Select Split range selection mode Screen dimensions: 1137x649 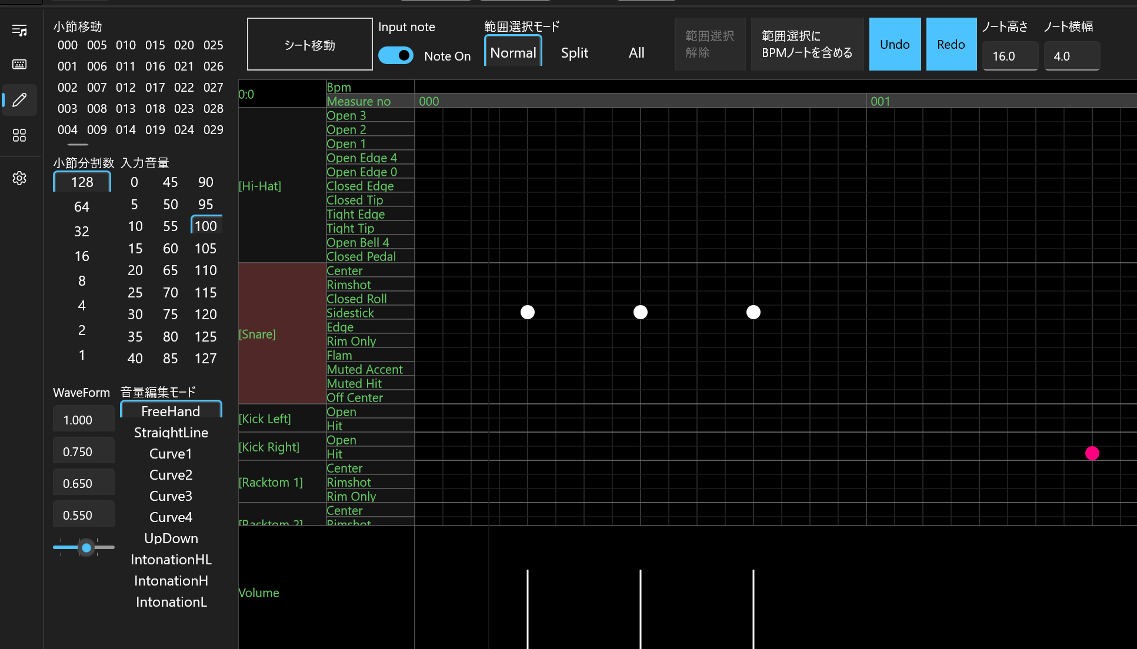[x=575, y=53]
